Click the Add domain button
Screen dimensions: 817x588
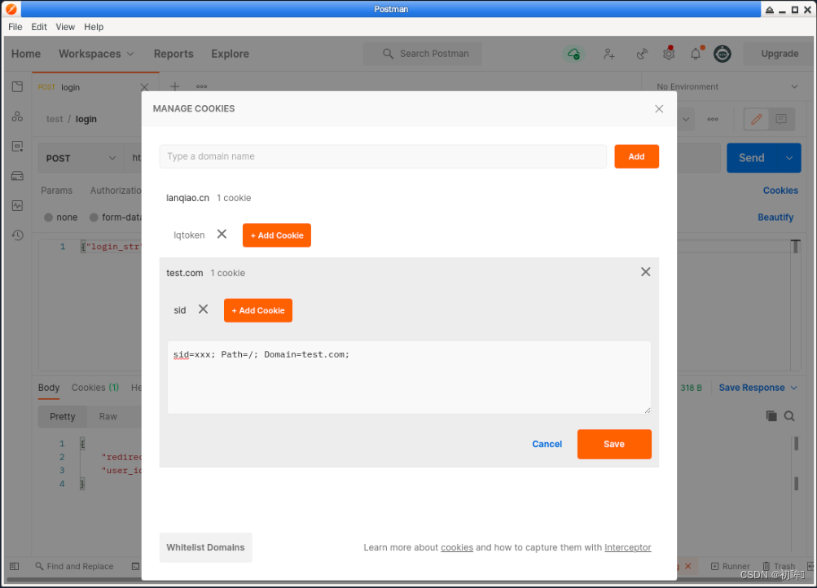(636, 156)
